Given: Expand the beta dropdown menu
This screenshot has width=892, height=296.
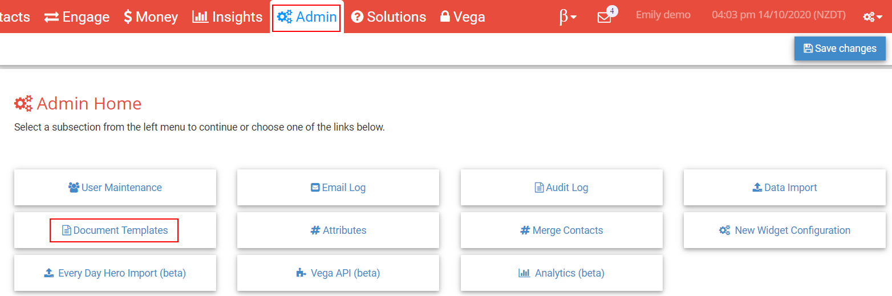Looking at the screenshot, I should coord(568,17).
